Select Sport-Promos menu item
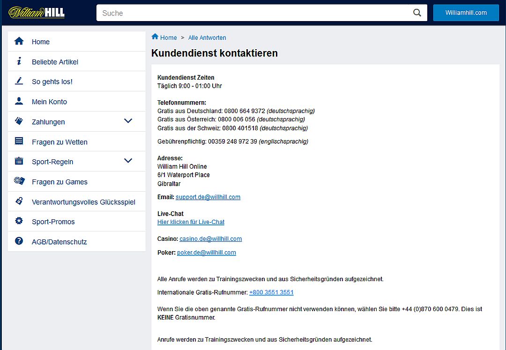The width and height of the screenshot is (506, 350). [77, 221]
